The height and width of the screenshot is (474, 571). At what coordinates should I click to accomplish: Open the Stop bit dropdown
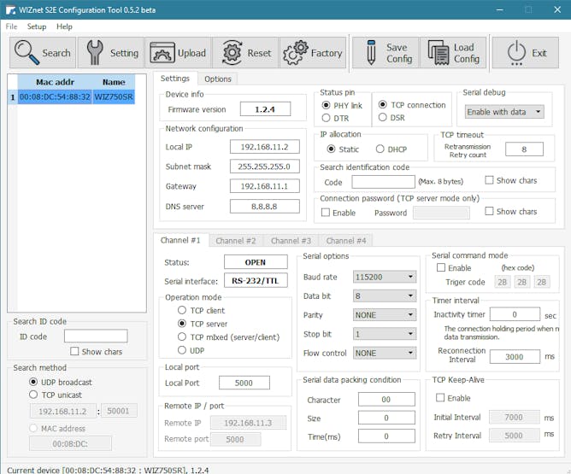click(x=385, y=334)
